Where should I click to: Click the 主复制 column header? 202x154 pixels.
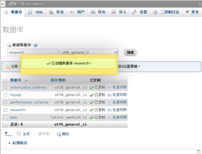[95, 80]
